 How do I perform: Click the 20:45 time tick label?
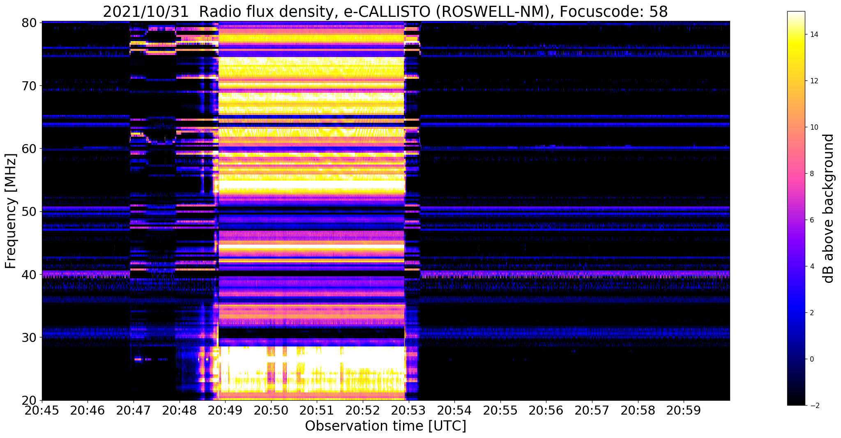click(42, 410)
